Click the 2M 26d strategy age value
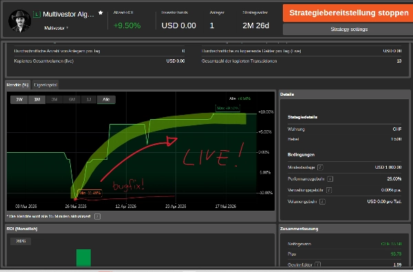This screenshot has height=272, width=413. point(256,25)
